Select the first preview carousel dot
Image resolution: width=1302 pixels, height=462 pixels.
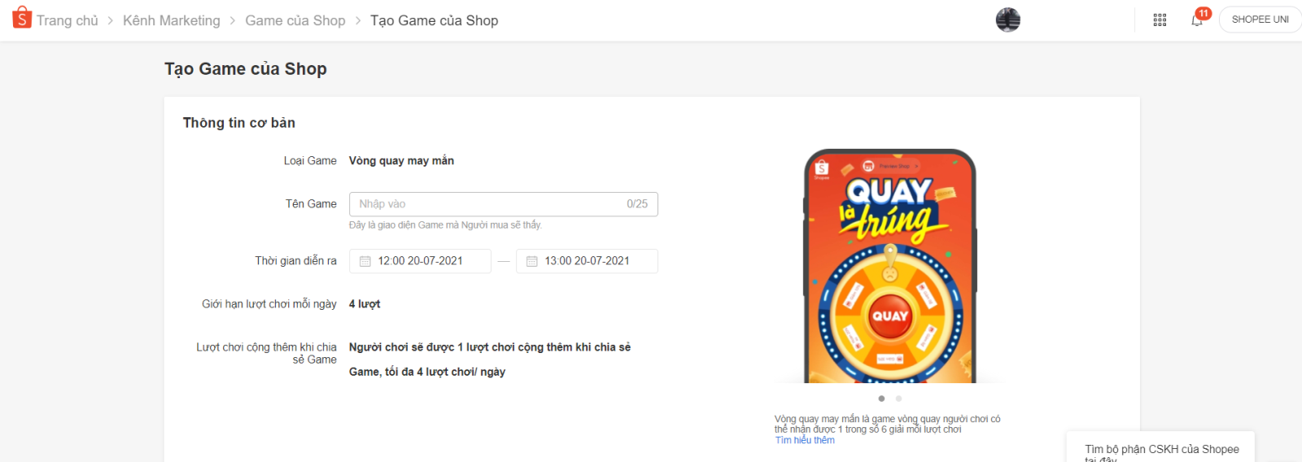(x=881, y=399)
